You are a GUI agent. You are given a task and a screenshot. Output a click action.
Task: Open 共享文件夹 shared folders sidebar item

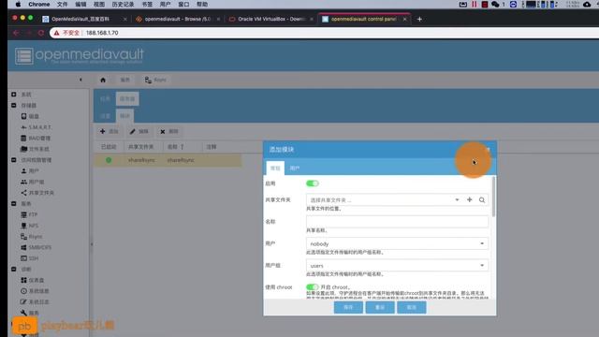37,193
